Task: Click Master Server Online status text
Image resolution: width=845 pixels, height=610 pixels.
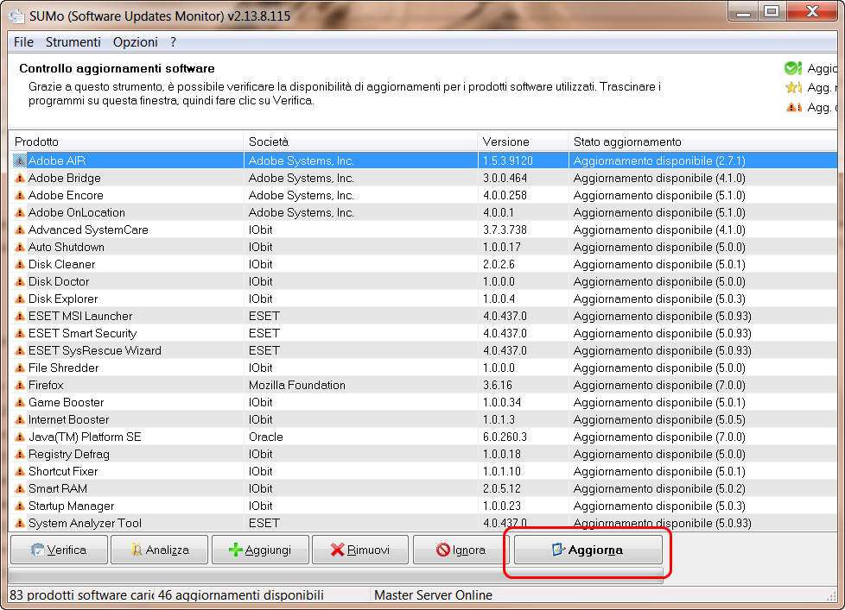Action: (433, 595)
